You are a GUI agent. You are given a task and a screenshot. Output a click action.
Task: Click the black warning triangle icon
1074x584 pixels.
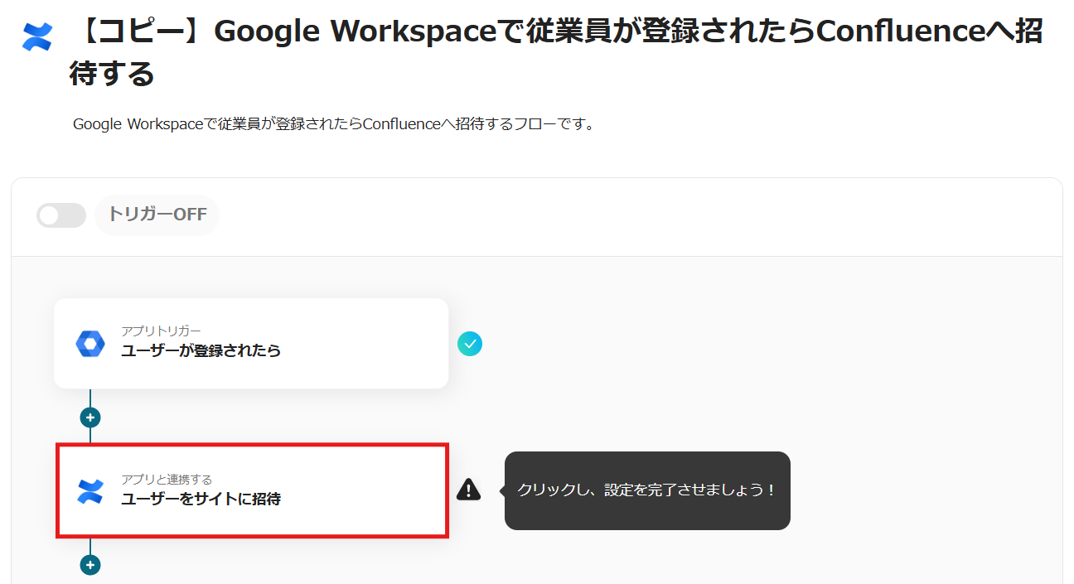pos(469,490)
